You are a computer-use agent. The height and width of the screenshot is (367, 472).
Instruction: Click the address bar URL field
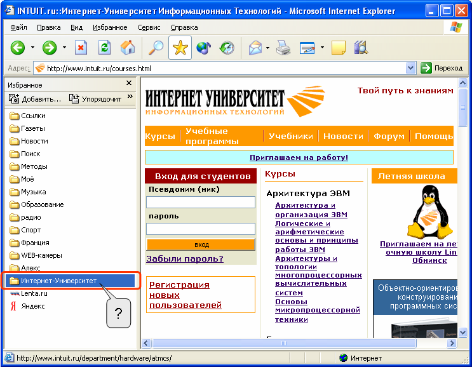click(x=226, y=69)
